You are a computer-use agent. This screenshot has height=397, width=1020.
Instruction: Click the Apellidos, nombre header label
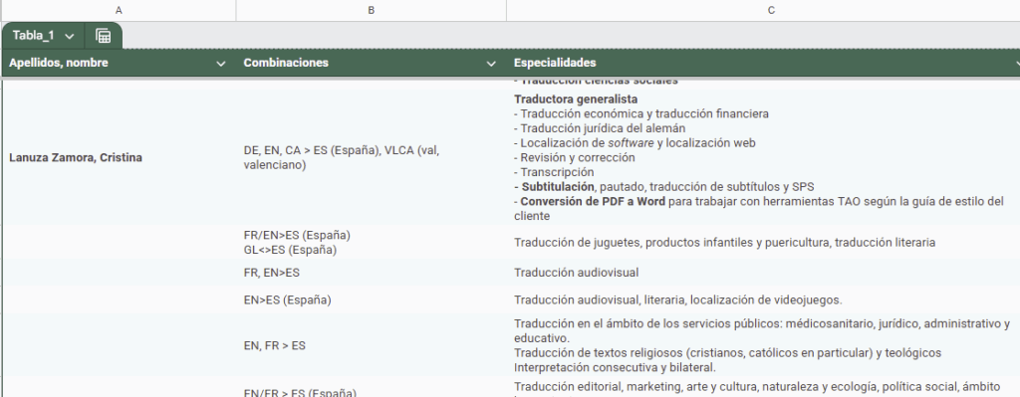click(59, 63)
